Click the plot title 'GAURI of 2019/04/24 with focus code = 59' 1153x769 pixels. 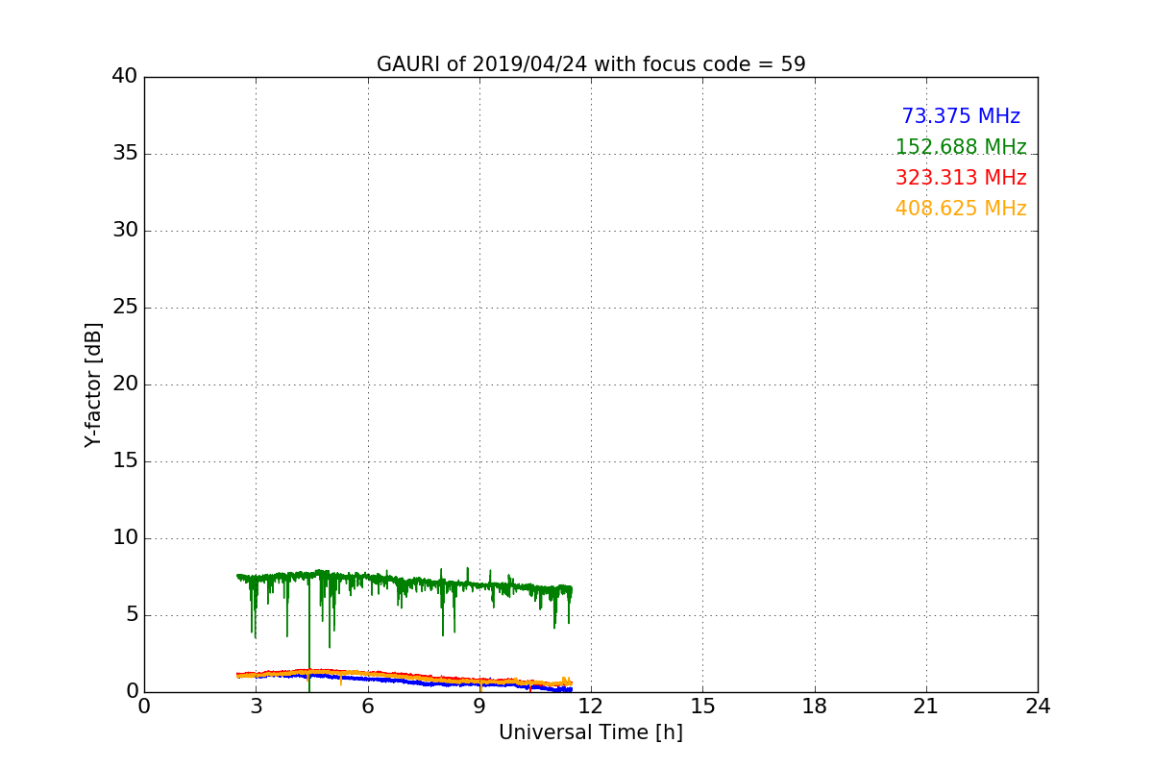591,64
